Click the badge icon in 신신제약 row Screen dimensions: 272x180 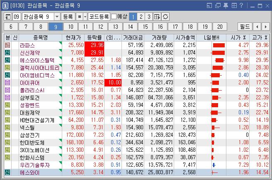(7, 53)
